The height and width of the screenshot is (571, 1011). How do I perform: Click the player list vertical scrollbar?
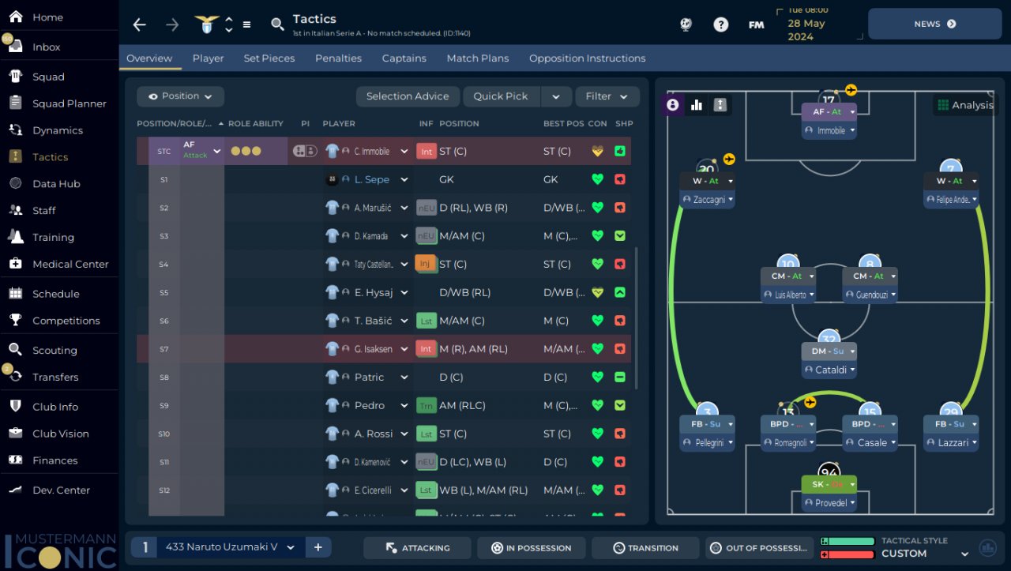point(636,318)
